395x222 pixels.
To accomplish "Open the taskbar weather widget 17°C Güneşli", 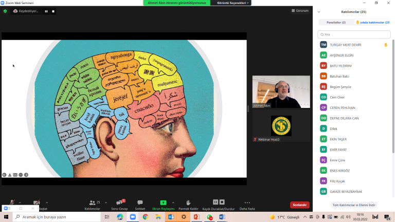I will pos(284,217).
